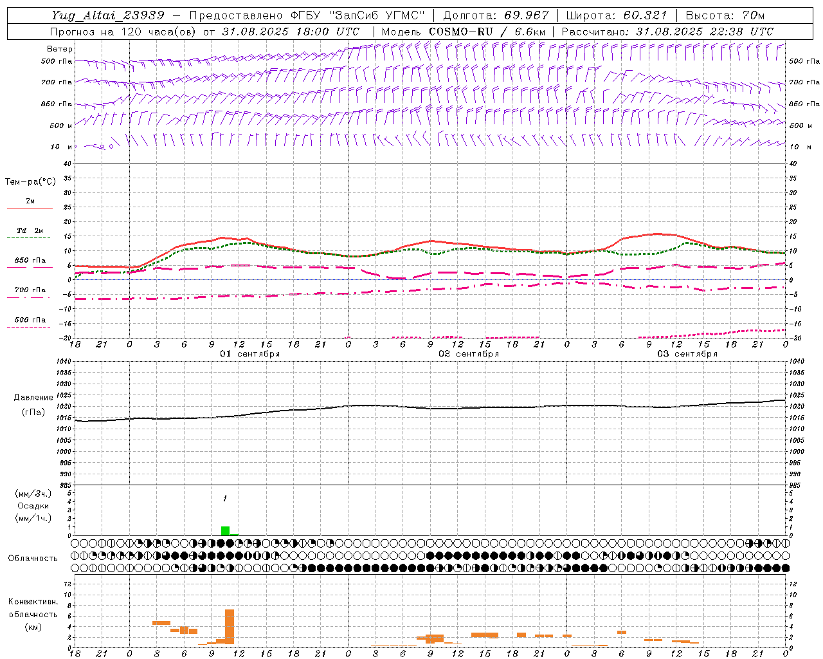Select the (мм/3ч.) precipitation unit label
The image size is (823, 659).
coord(33,494)
